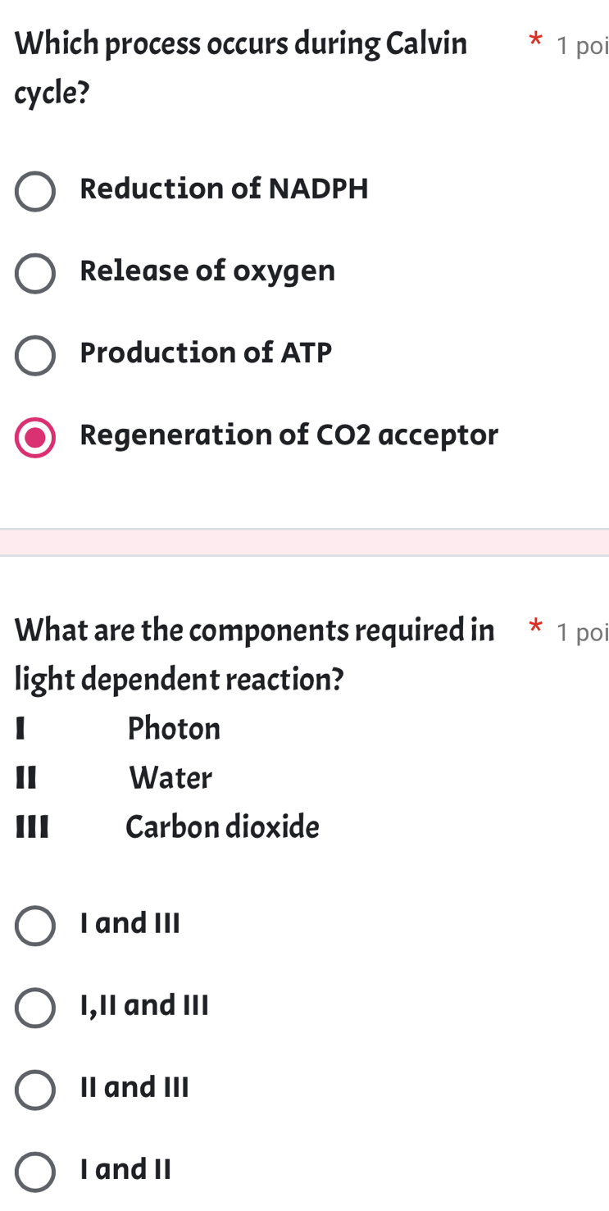Click the label Release of oxygen

coord(207,271)
